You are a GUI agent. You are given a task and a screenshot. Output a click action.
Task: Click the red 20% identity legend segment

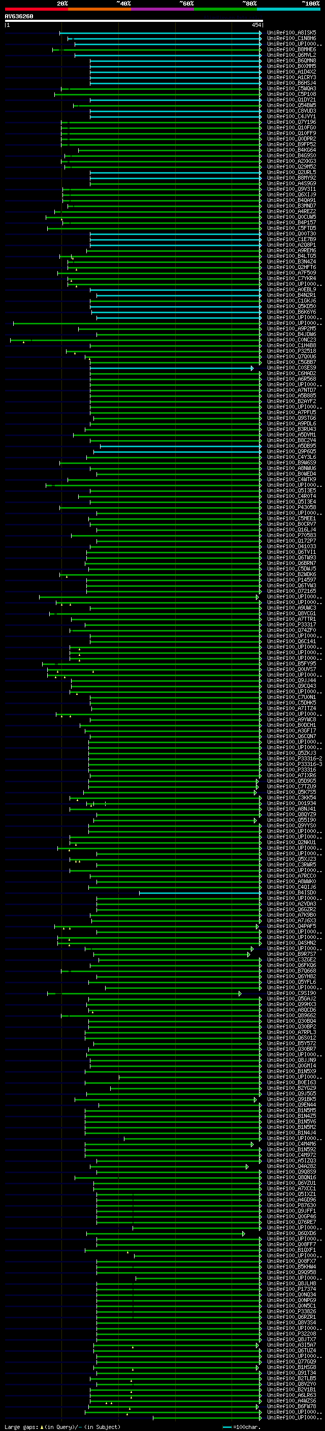36,9
